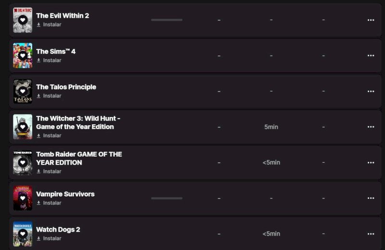
Task: Click heart icon on Tomb Raider cover
Action: pos(23,163)
